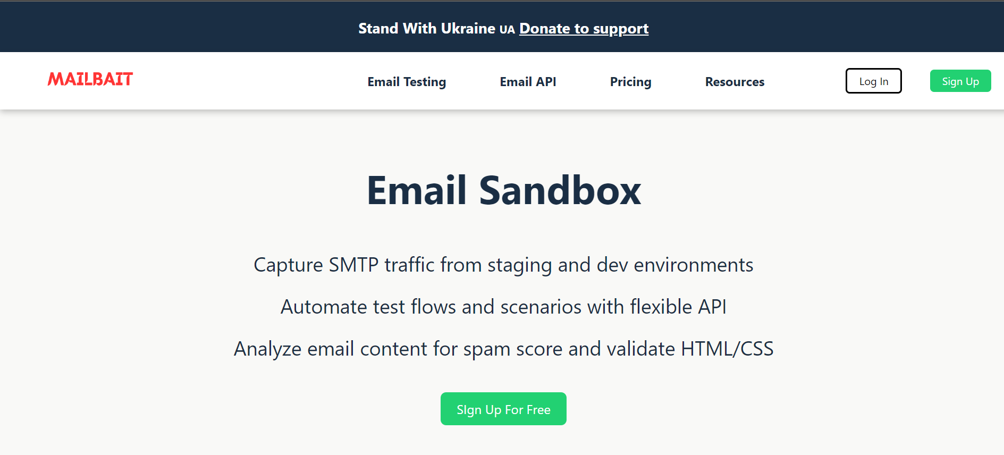Click the Stand With Ukraine banner text
Viewport: 1004px width, 455px height.
tap(427, 28)
